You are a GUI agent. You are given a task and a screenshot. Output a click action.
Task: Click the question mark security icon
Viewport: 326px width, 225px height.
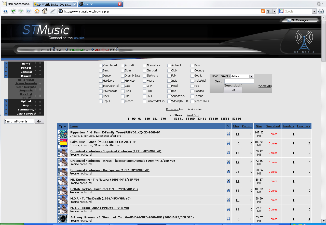click(268, 11)
